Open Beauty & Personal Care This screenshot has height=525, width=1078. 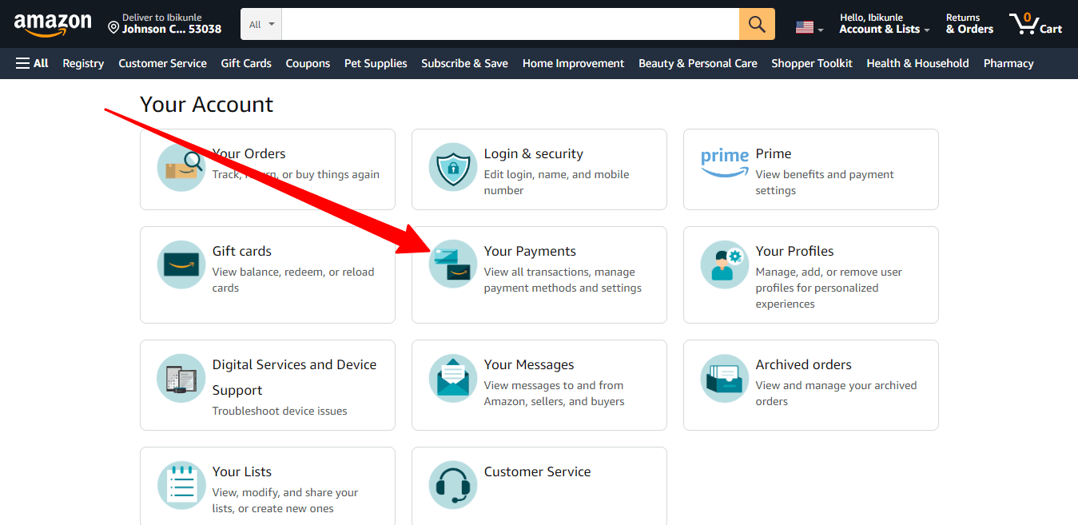pos(698,63)
